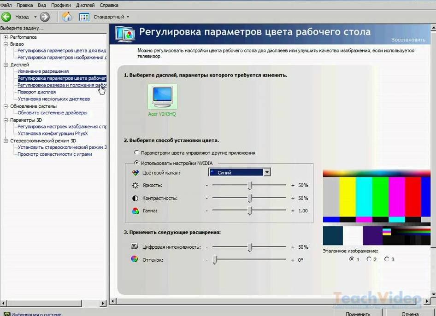Click the Цифровая интенсивность icon
436x316 pixels.
coord(136,246)
